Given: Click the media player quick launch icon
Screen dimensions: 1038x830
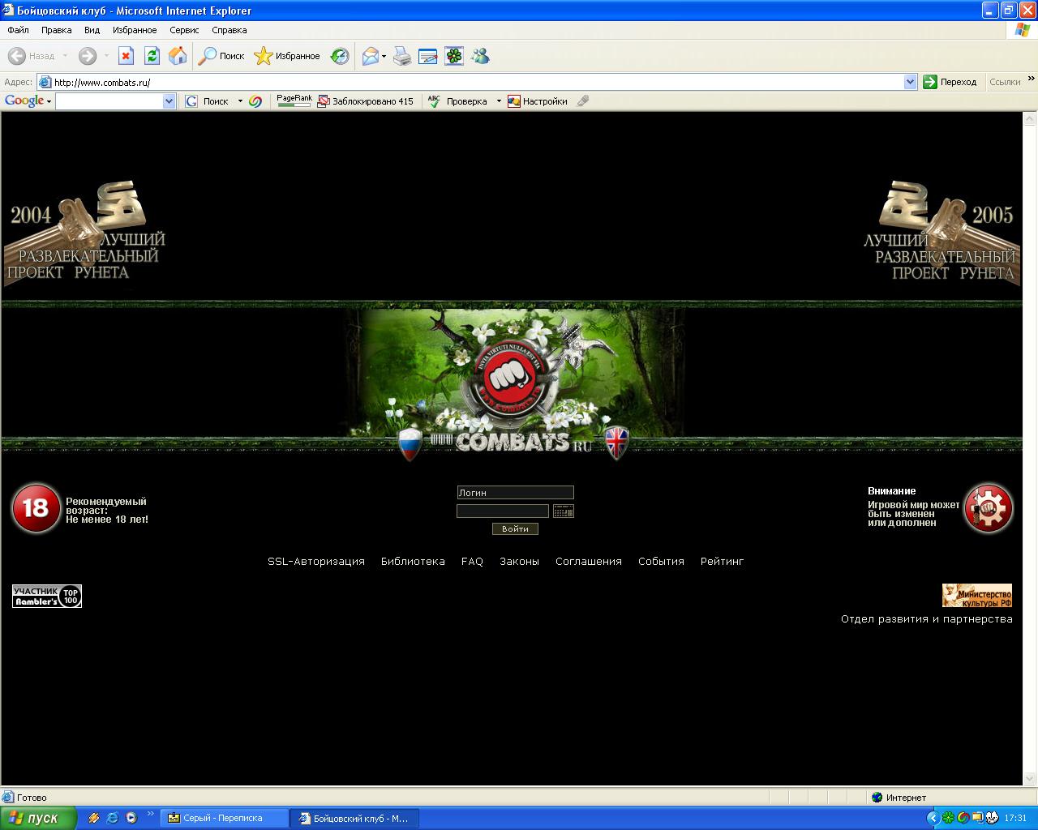Looking at the screenshot, I should (131, 818).
